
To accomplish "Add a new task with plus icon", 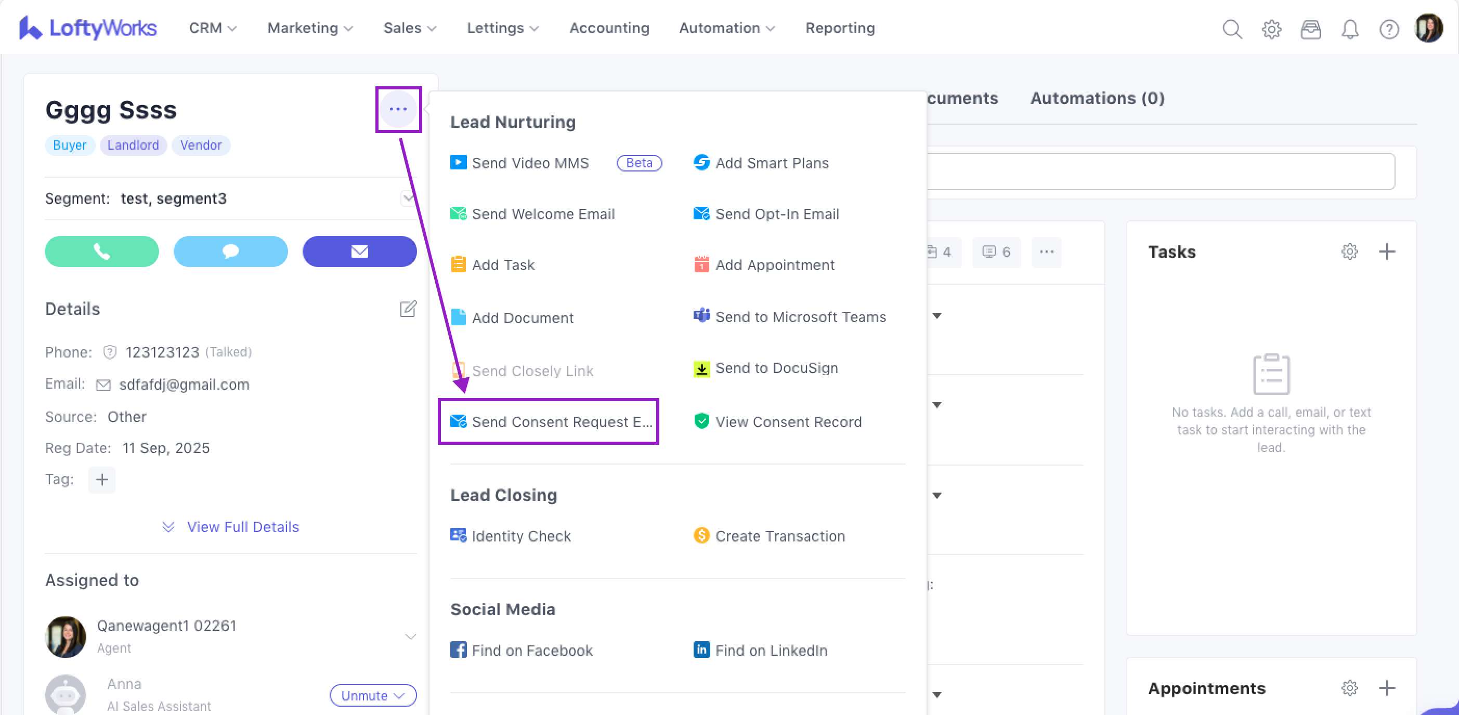I will [1387, 251].
